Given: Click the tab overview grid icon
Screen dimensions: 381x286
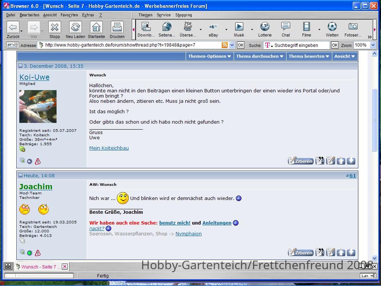Looking at the screenshot, I should [8, 266].
